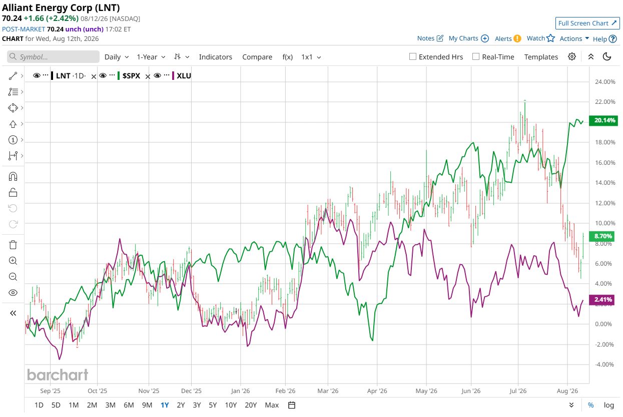Click the green $SPX color swatch
This screenshot has width=623, height=417.
click(x=119, y=76)
